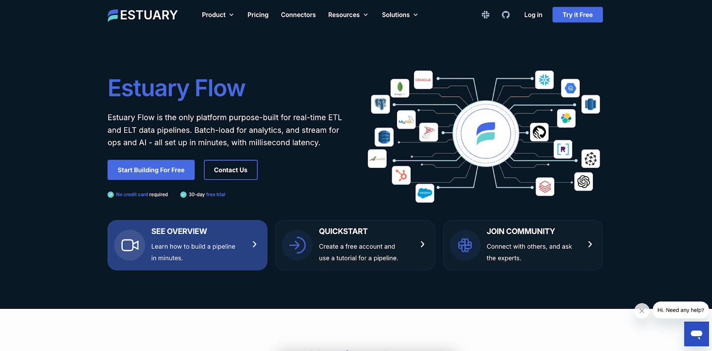This screenshot has width=712, height=351.
Task: Click the black circular logo tile
Action: [539, 132]
